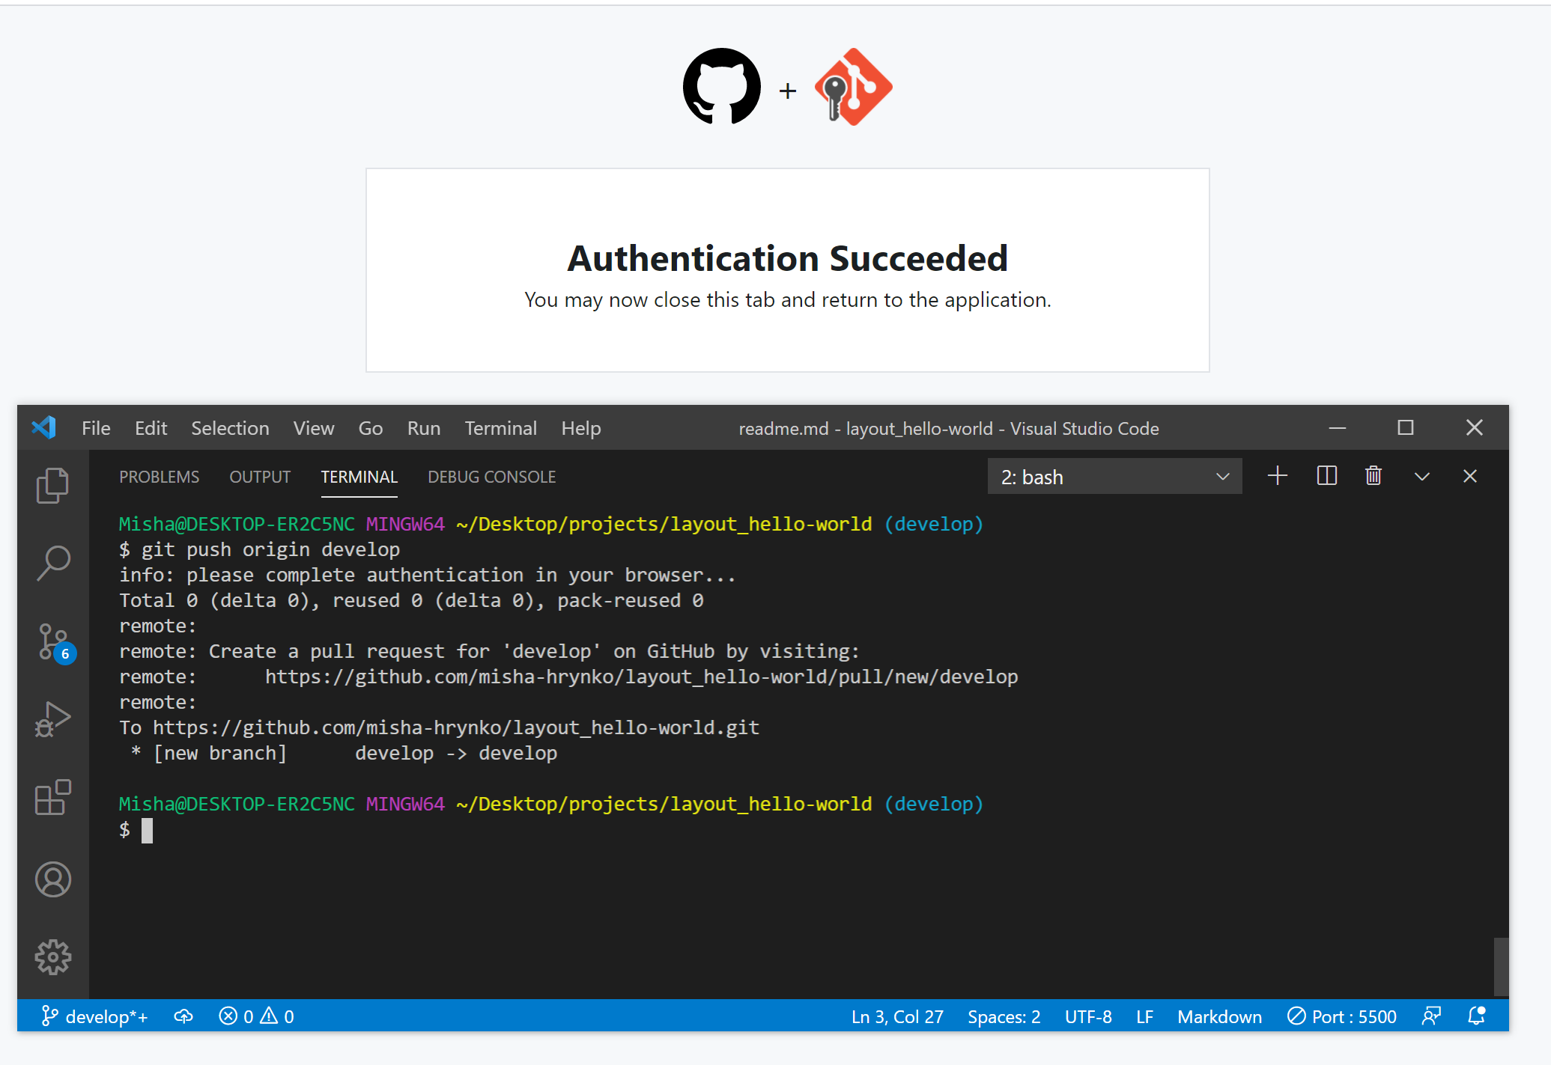The image size is (1551, 1065).
Task: Click the 'Total 0 (delta 0)' output line
Action: [x=411, y=600]
